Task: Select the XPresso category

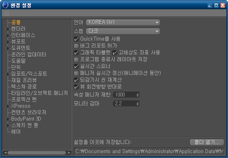Action: tap(21, 106)
